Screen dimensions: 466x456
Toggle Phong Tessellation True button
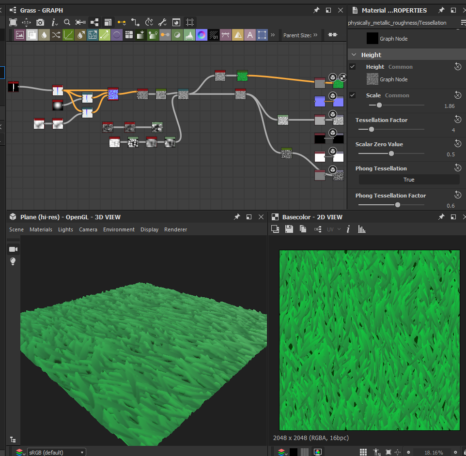(x=408, y=180)
